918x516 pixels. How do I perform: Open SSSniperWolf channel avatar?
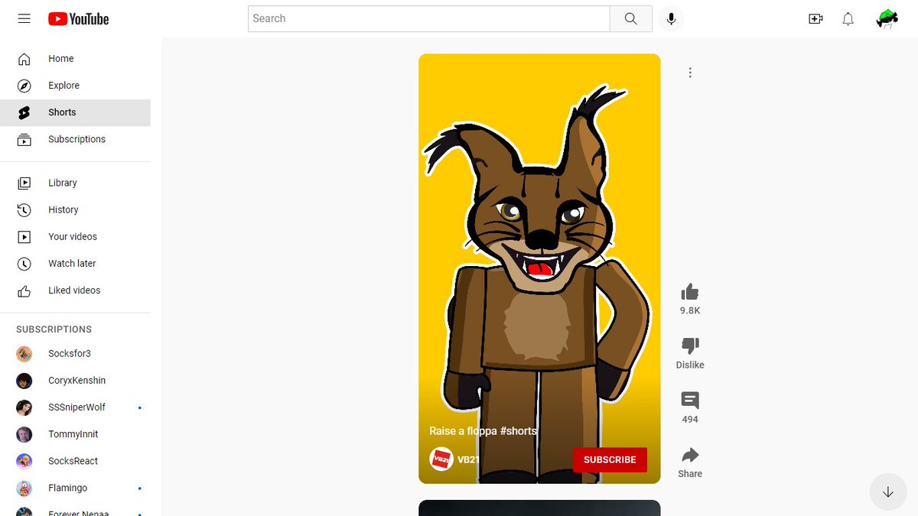click(x=24, y=407)
